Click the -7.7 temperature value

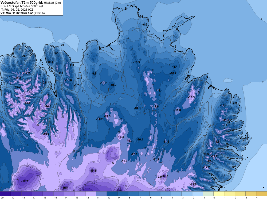tap(31, 51)
